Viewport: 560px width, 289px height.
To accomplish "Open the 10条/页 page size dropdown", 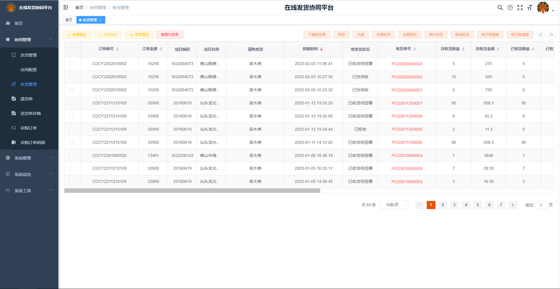I will 394,205.
